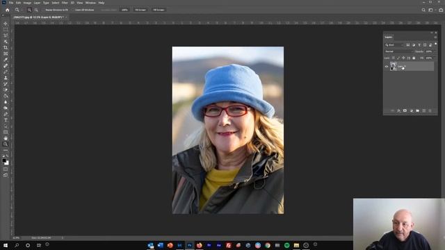445x250 pixels.
Task: Select the Eraser tool
Action: [x=6, y=90]
